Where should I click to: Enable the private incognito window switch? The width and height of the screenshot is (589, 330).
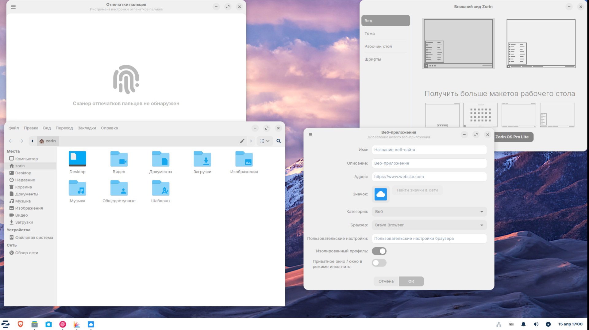click(x=379, y=263)
